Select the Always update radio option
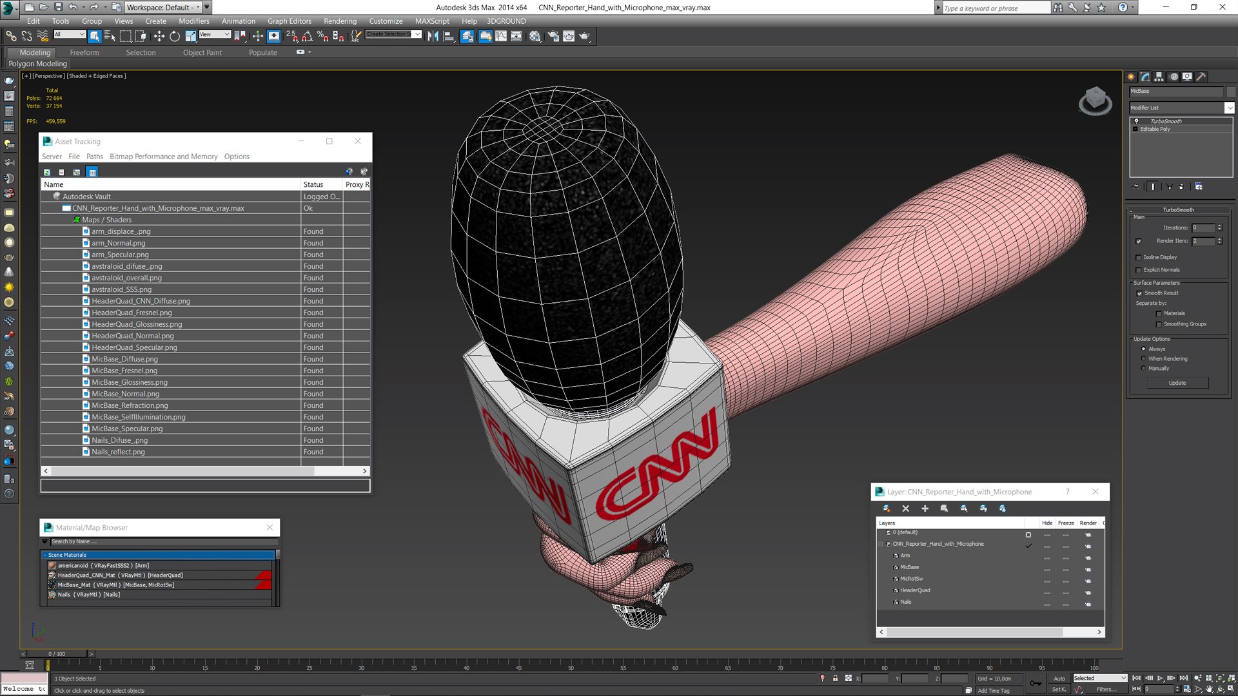 (x=1143, y=349)
